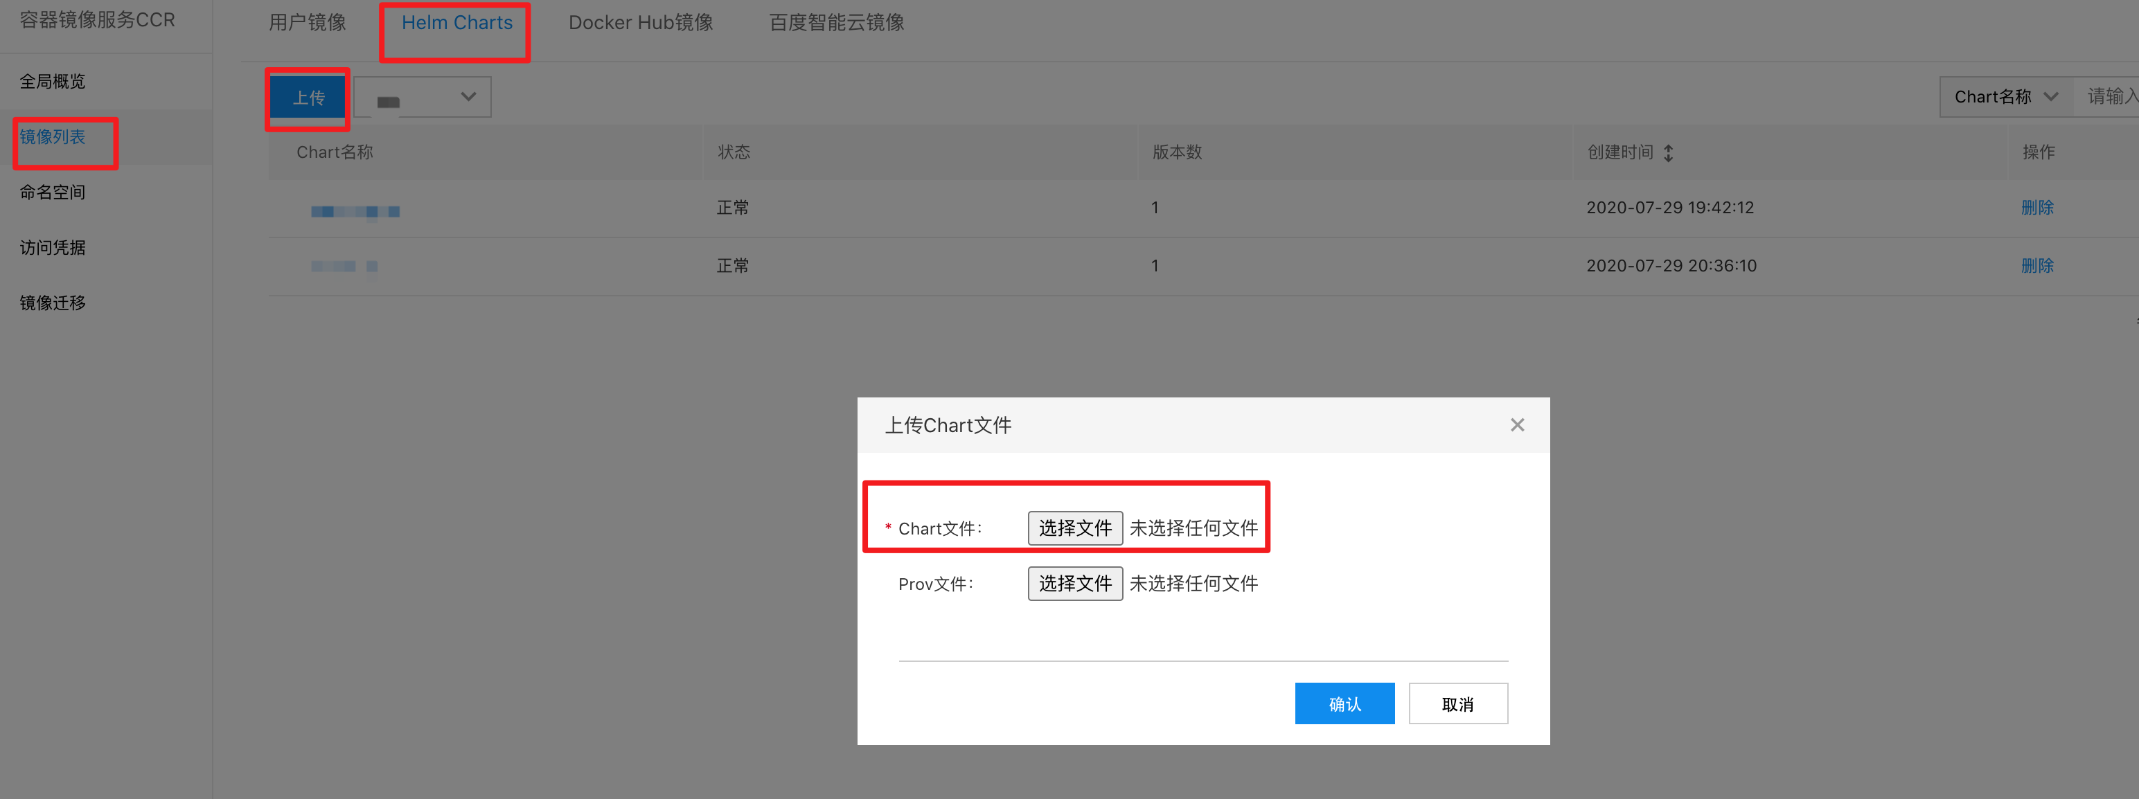This screenshot has width=2139, height=799.
Task: Click 正常 status in the 19:42:12 row
Action: (734, 208)
